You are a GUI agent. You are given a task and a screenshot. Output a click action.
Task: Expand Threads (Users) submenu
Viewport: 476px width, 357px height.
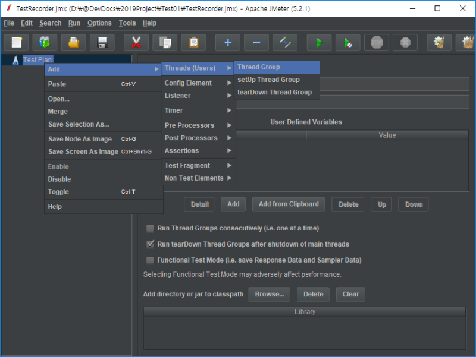pyautogui.click(x=198, y=68)
